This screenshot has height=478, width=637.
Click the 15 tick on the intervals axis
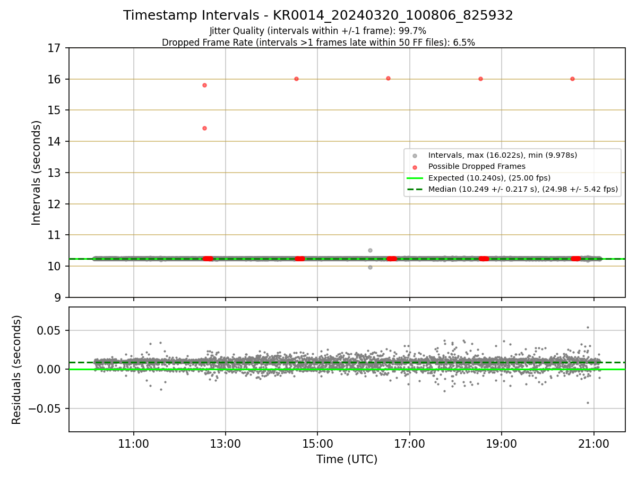[x=55, y=110]
